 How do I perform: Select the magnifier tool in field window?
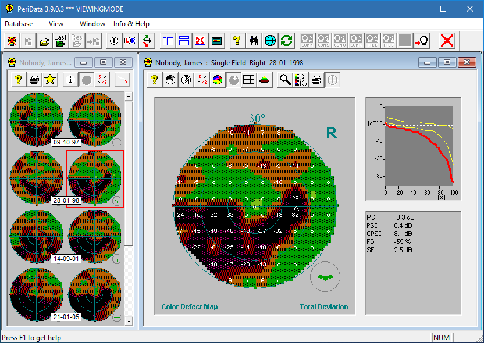(284, 80)
